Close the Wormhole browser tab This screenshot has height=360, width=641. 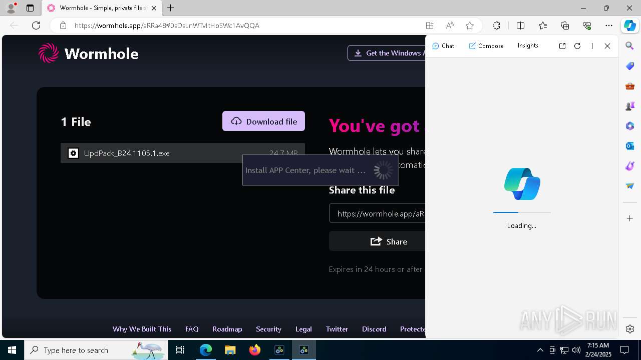pyautogui.click(x=154, y=8)
